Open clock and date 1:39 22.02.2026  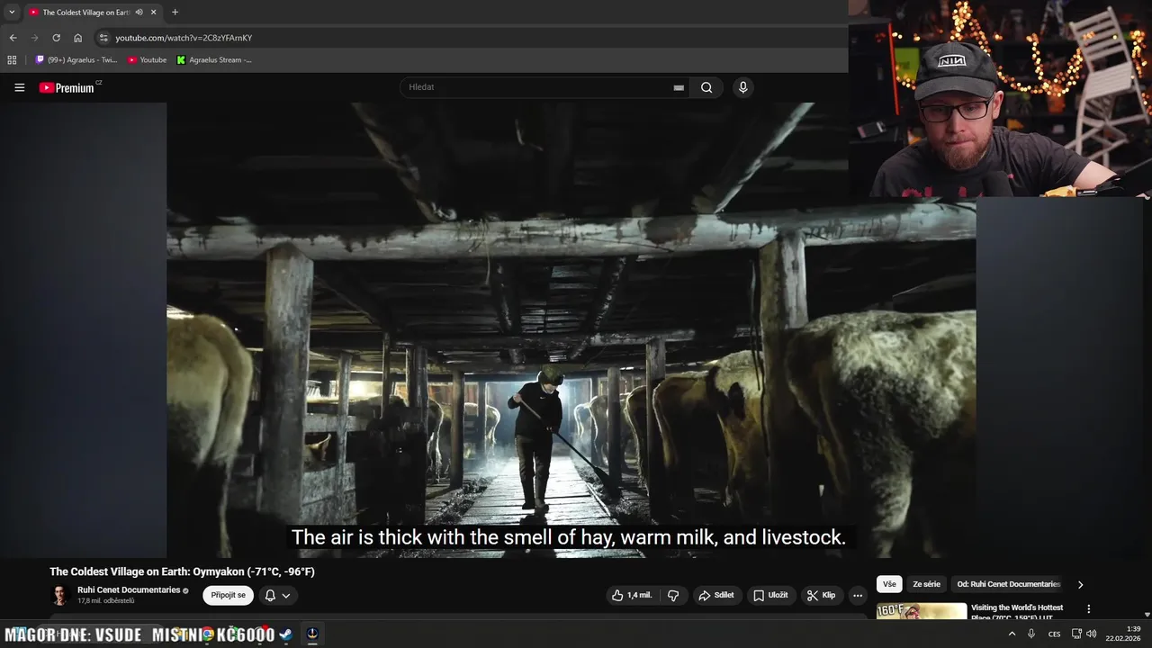point(1123,634)
